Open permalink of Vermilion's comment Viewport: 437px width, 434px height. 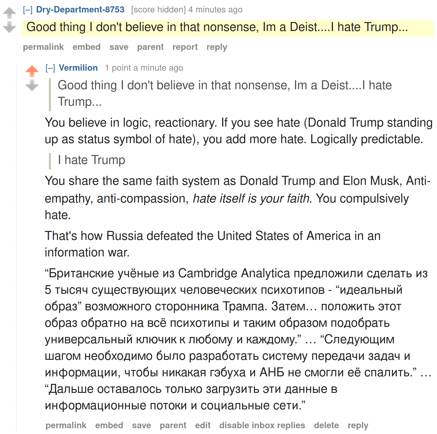[x=66, y=425]
